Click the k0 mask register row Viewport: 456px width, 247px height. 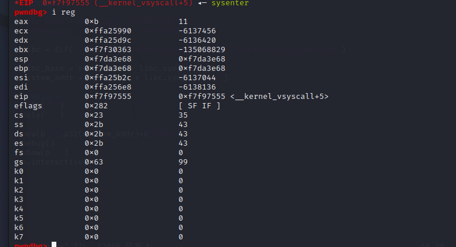click(x=99, y=171)
